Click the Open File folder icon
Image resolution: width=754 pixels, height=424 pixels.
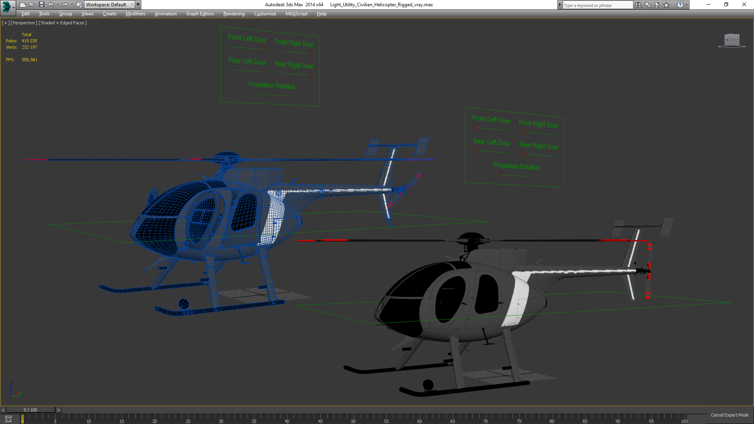coord(32,5)
